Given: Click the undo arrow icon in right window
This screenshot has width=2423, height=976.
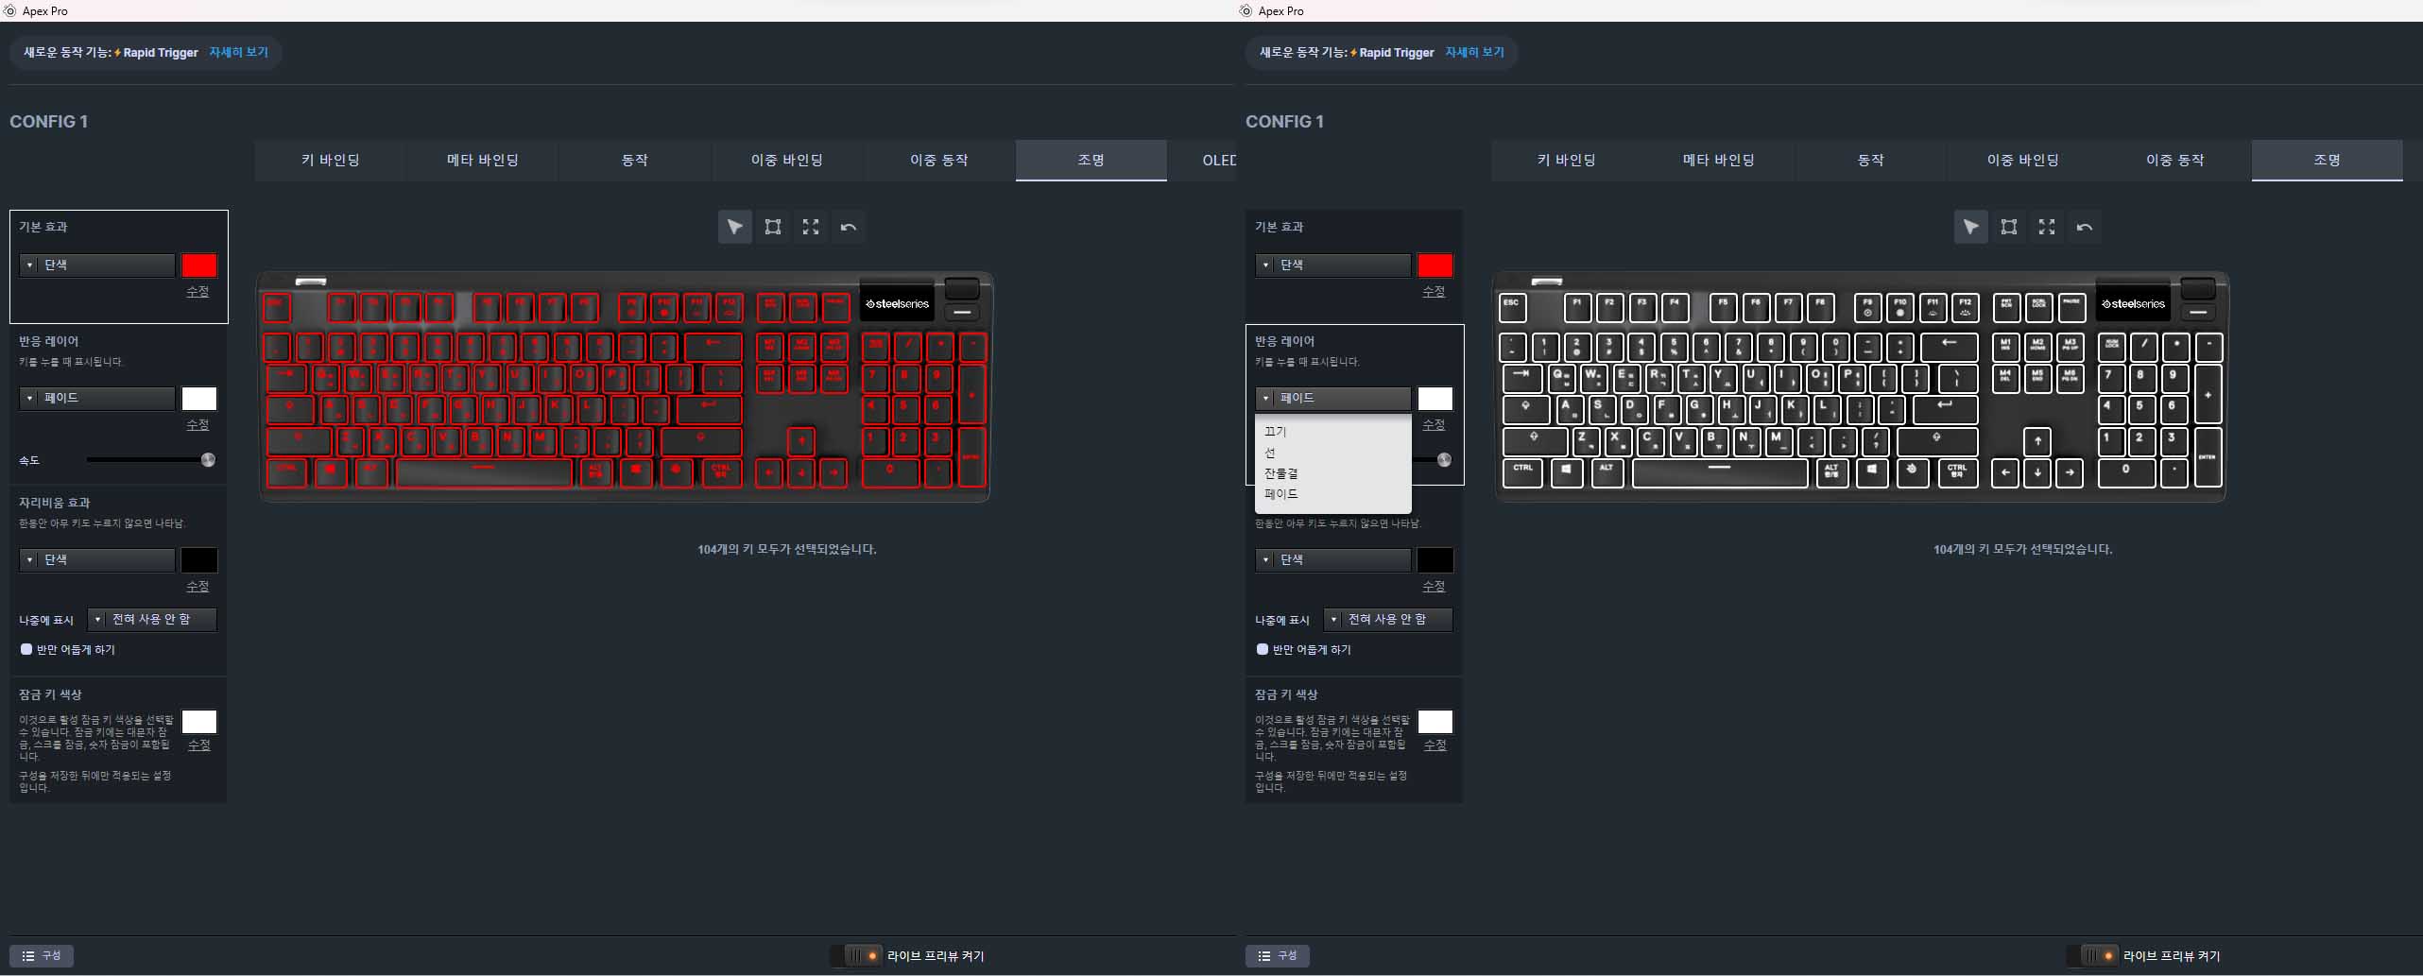Looking at the screenshot, I should (x=2085, y=227).
